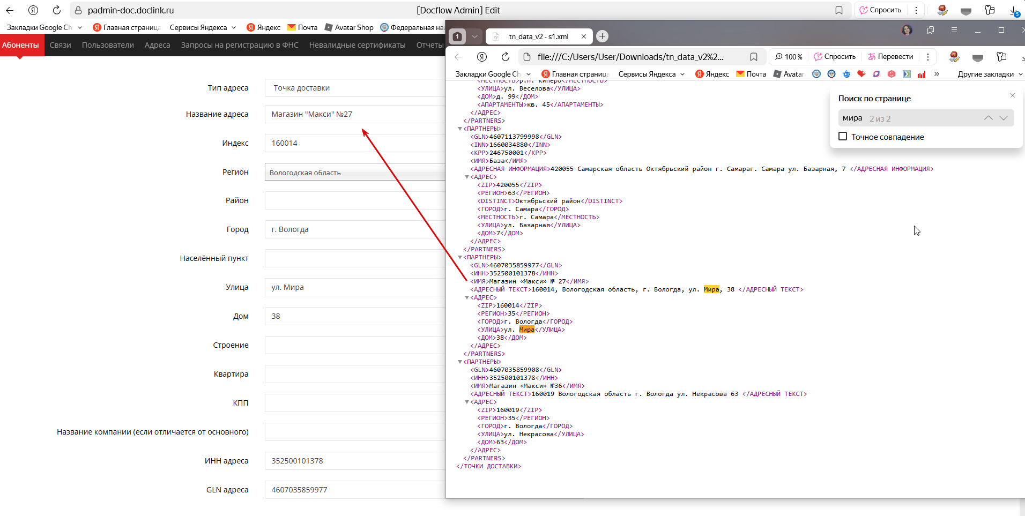Viewport: 1025px width, 516px height.
Task: Click the tab group counter '1' in XML window
Action: point(457,36)
